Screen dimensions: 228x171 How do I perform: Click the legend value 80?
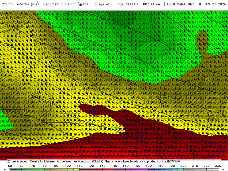44,166
